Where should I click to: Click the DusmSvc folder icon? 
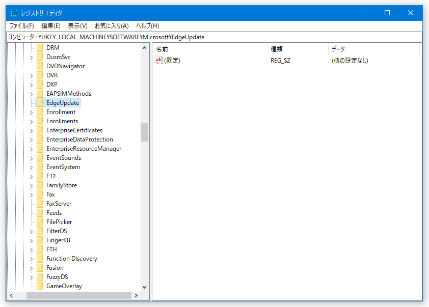[x=40, y=57]
